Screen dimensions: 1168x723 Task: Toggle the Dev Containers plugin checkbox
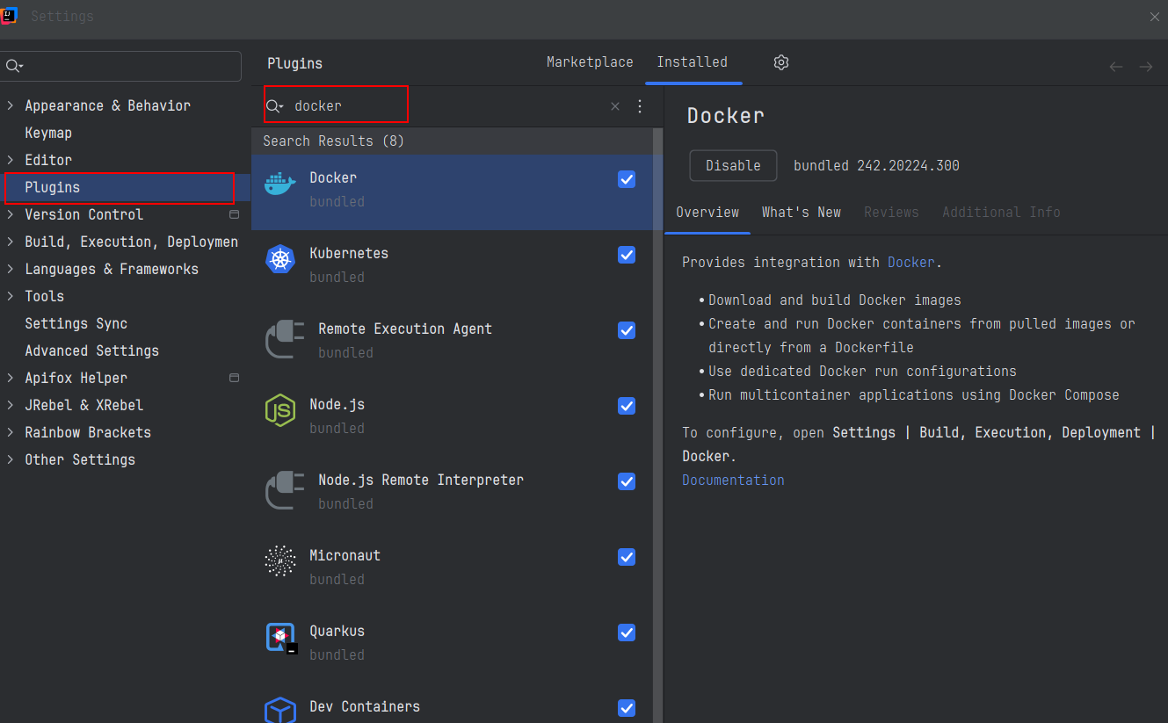tap(627, 708)
